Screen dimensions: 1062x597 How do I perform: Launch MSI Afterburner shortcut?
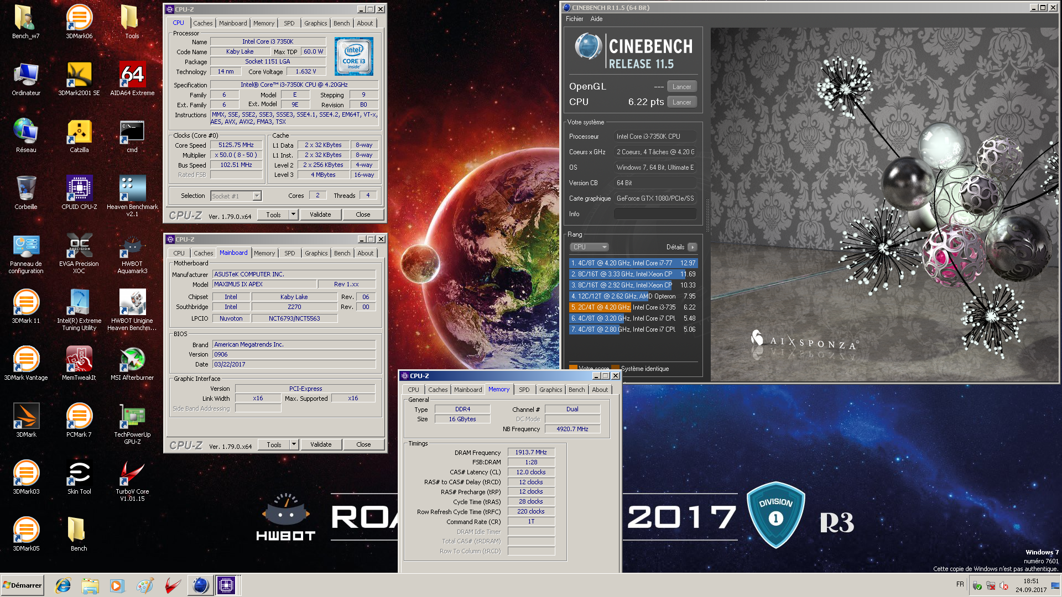(x=132, y=364)
